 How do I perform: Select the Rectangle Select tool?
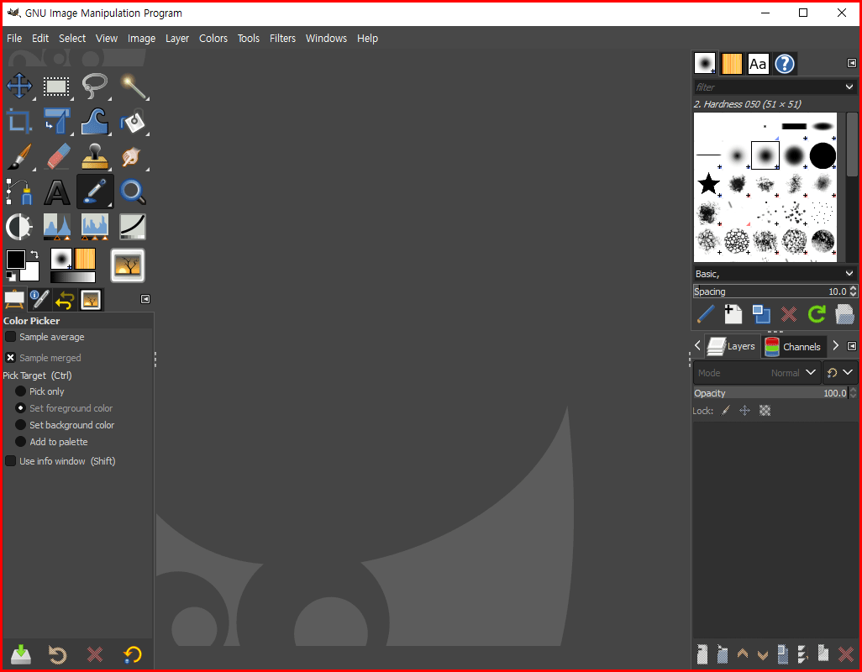pyautogui.click(x=56, y=86)
